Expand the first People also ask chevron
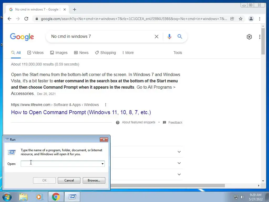 [179, 152]
